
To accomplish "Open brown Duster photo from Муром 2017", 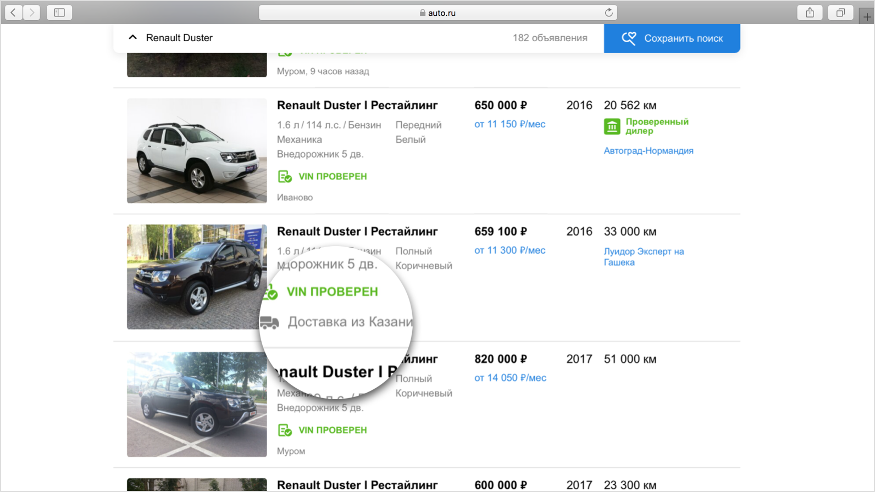I will 197,405.
